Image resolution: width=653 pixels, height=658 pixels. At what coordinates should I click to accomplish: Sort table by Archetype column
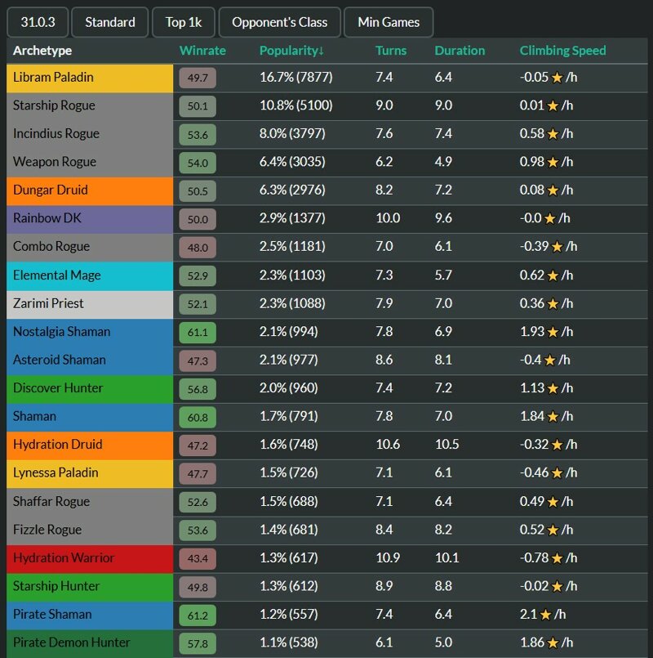click(x=42, y=51)
